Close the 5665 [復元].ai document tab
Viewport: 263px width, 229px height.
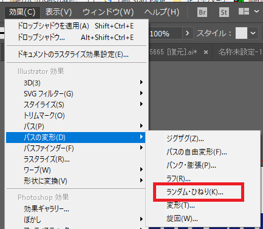[206, 52]
